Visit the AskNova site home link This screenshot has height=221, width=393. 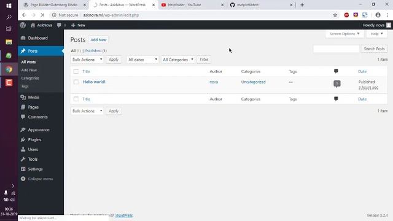[41, 25]
